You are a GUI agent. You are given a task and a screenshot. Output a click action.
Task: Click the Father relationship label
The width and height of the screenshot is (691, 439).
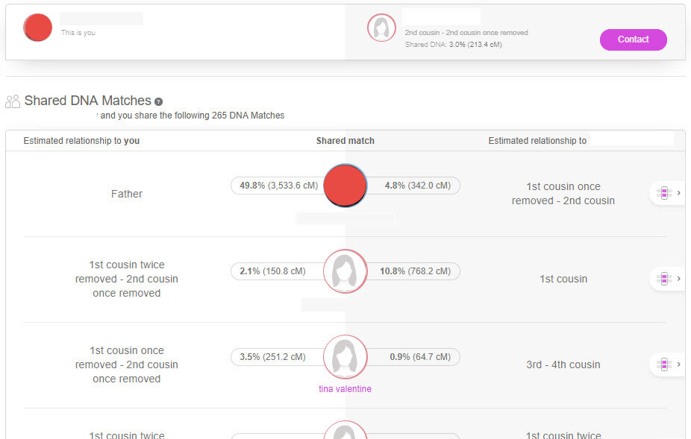click(126, 195)
